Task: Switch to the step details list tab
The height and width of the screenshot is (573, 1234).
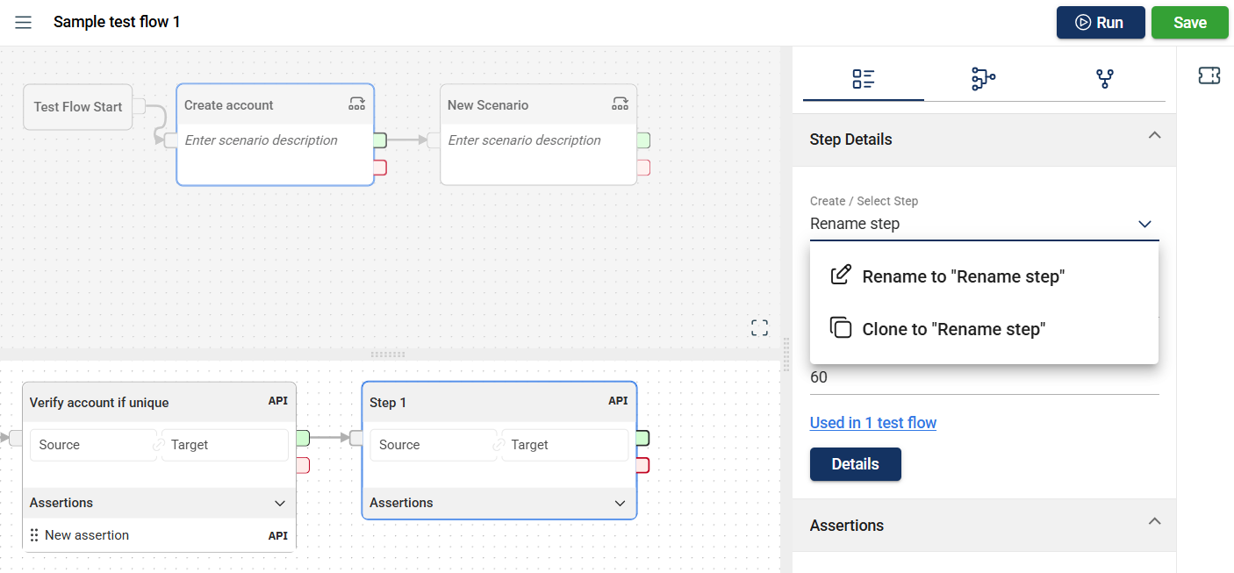Action: click(863, 79)
